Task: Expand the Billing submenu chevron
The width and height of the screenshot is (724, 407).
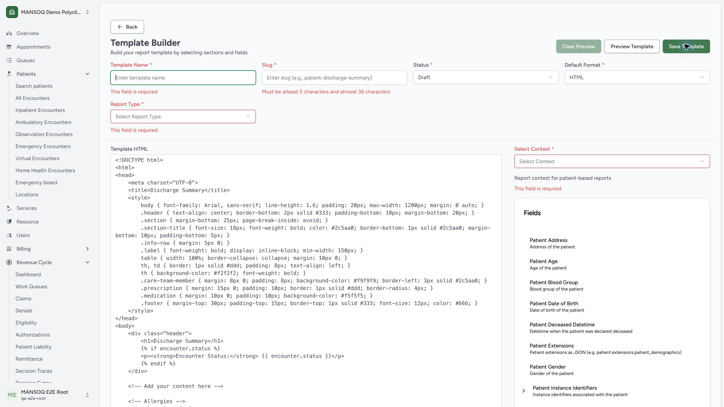Action: click(x=87, y=249)
